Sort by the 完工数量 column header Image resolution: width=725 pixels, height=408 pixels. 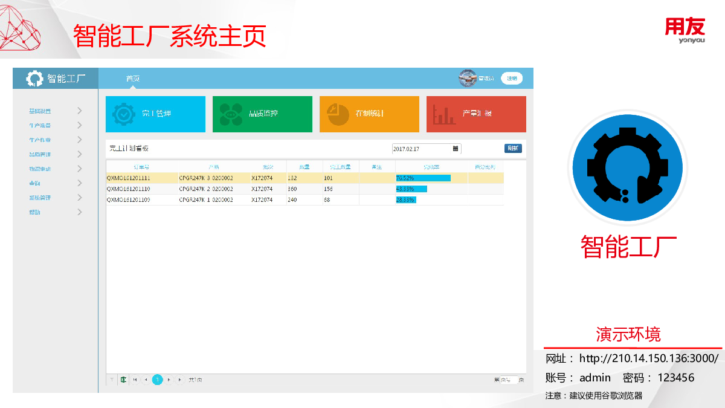341,167
